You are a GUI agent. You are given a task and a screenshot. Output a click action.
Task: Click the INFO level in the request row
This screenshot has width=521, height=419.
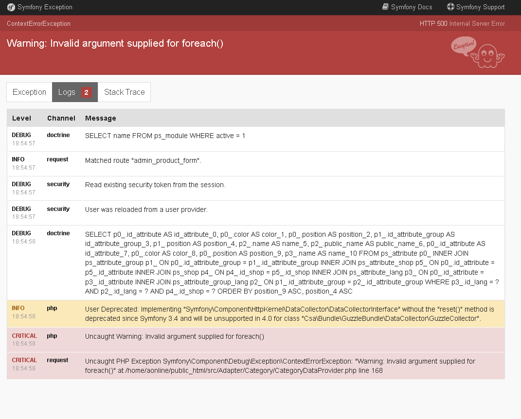click(x=18, y=159)
